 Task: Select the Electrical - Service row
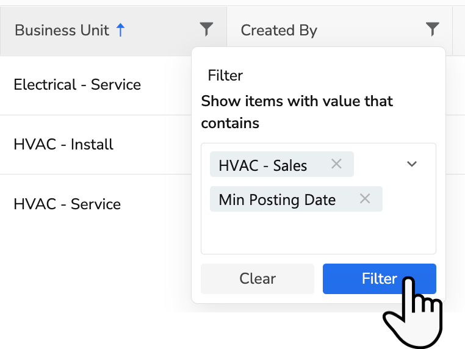coord(77,85)
